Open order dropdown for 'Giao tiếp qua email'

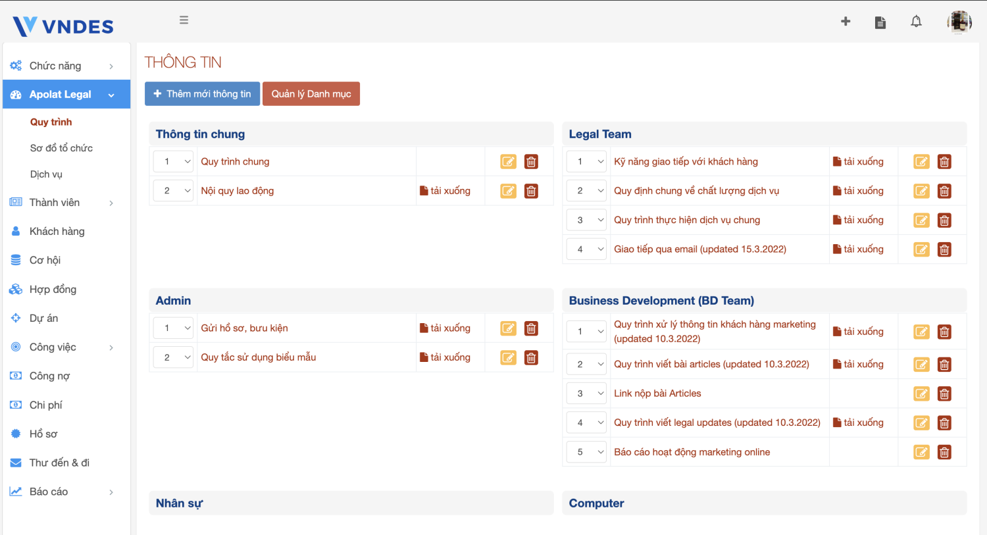pos(586,249)
